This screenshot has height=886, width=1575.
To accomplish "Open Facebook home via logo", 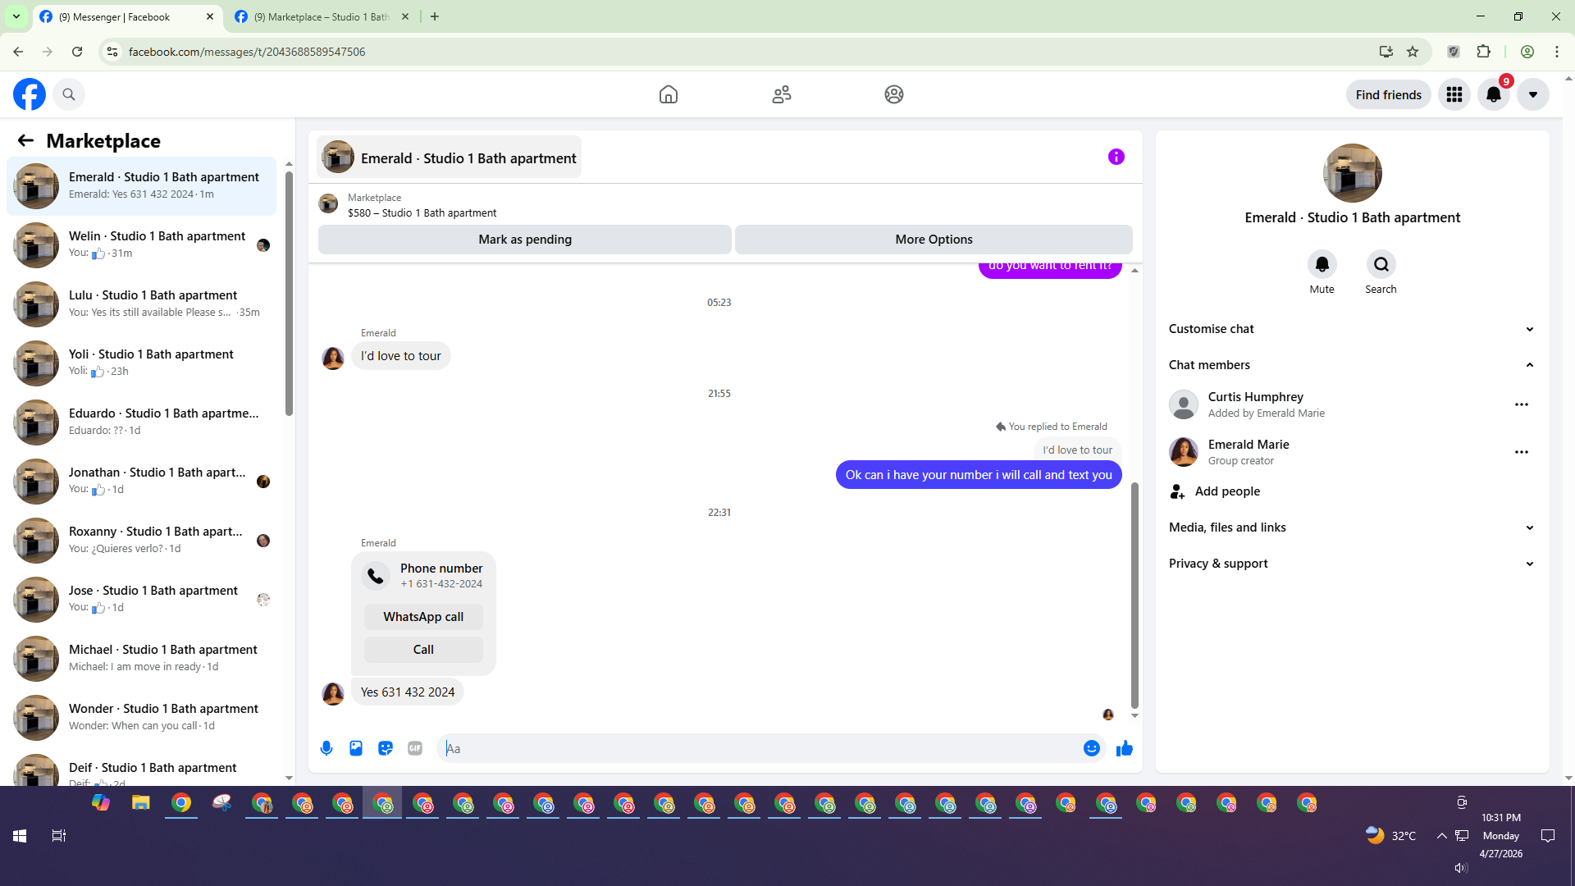I will click(30, 94).
